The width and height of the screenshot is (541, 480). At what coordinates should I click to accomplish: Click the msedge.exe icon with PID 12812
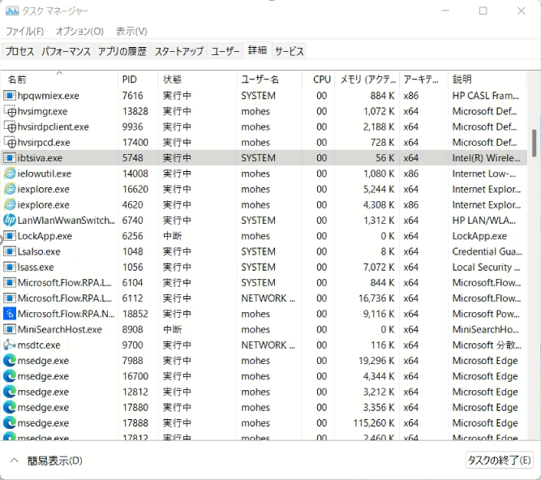pyautogui.click(x=10, y=392)
